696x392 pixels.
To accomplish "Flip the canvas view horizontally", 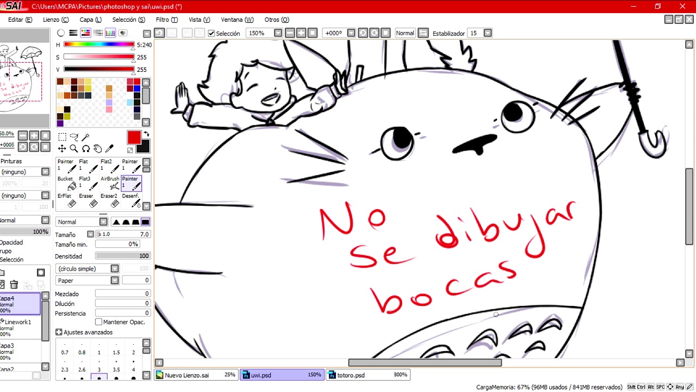I will (423, 33).
